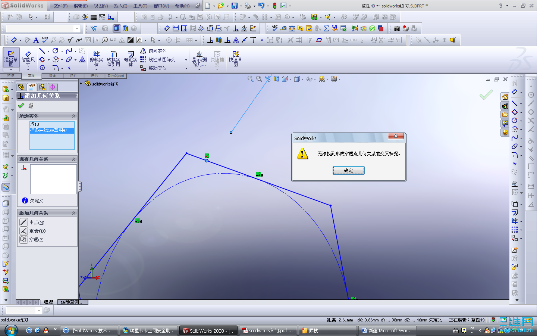This screenshot has width=537, height=336.
Task: Click the Zoom to Fit icon in viewport
Action: (251, 79)
